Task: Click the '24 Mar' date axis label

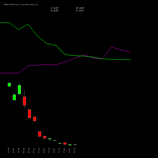Action: (x=9, y=150)
